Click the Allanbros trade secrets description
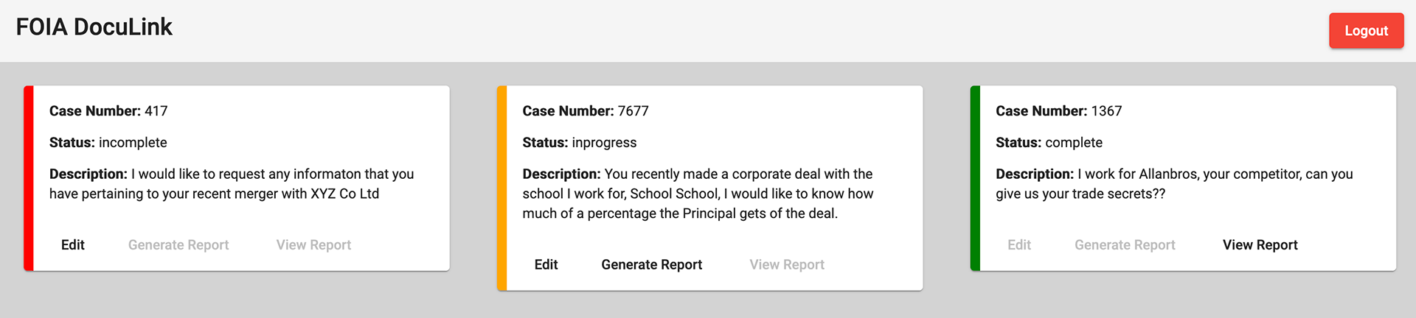The width and height of the screenshot is (1416, 318). (x=1174, y=184)
